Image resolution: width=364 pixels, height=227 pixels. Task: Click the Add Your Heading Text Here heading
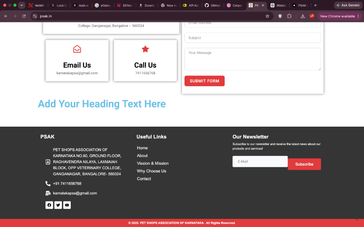point(102,104)
